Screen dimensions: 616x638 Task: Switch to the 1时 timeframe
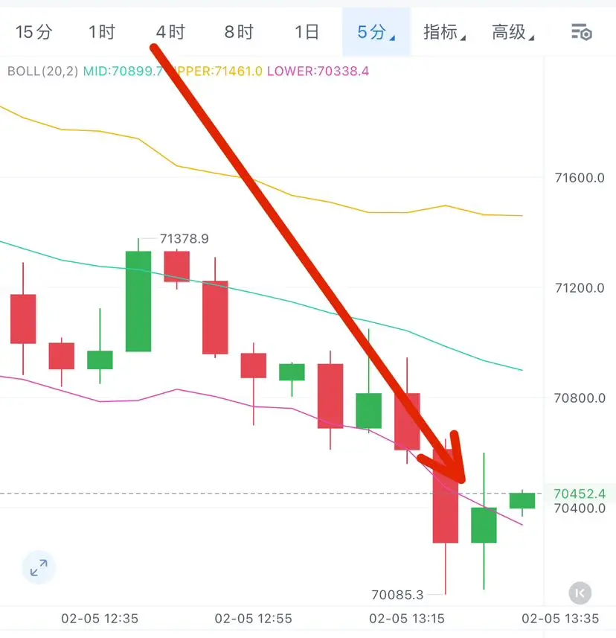coord(102,32)
